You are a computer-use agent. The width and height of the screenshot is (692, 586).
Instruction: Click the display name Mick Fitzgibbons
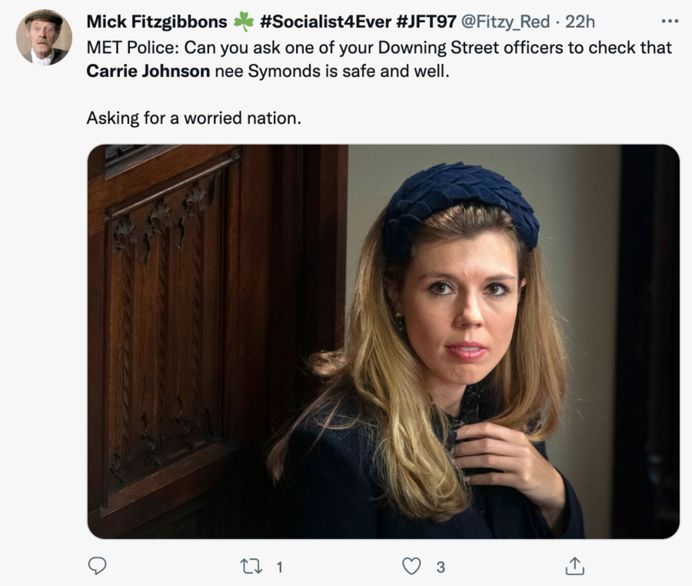pyautogui.click(x=156, y=22)
